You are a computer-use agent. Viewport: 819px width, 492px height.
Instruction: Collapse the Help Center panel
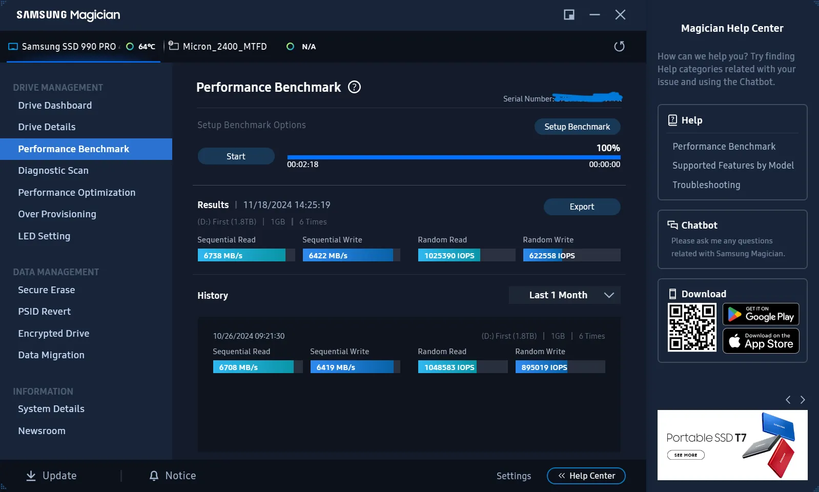click(x=586, y=476)
